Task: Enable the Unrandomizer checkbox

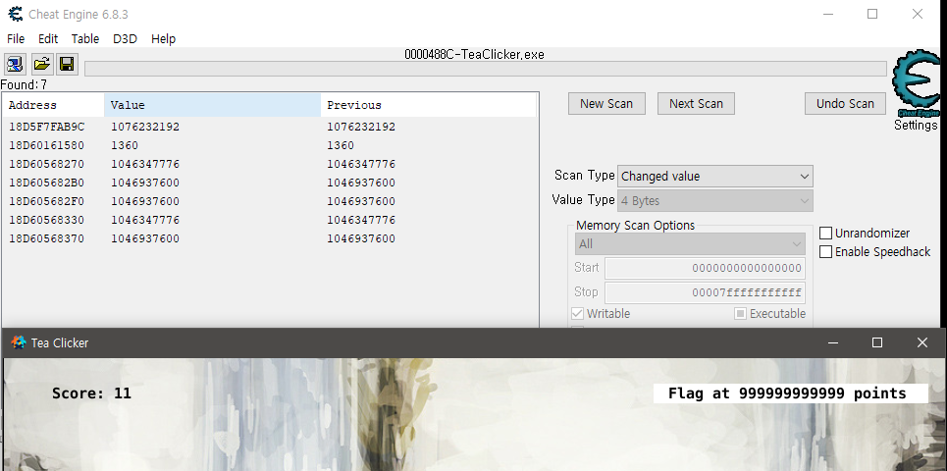Action: point(825,234)
